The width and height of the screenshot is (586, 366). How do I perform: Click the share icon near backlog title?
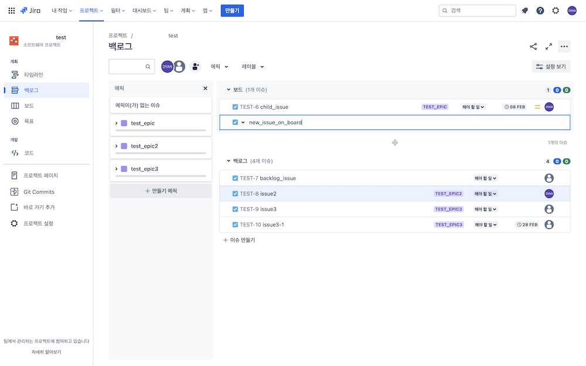click(533, 47)
